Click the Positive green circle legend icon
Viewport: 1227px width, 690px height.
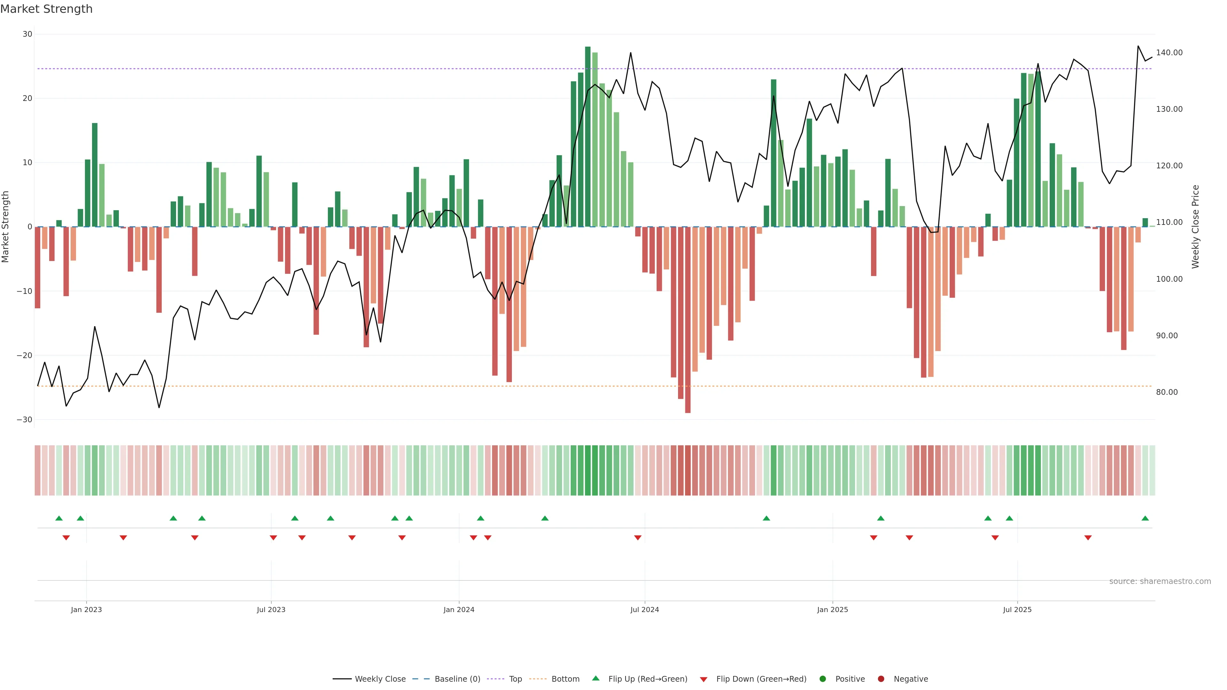coord(822,678)
